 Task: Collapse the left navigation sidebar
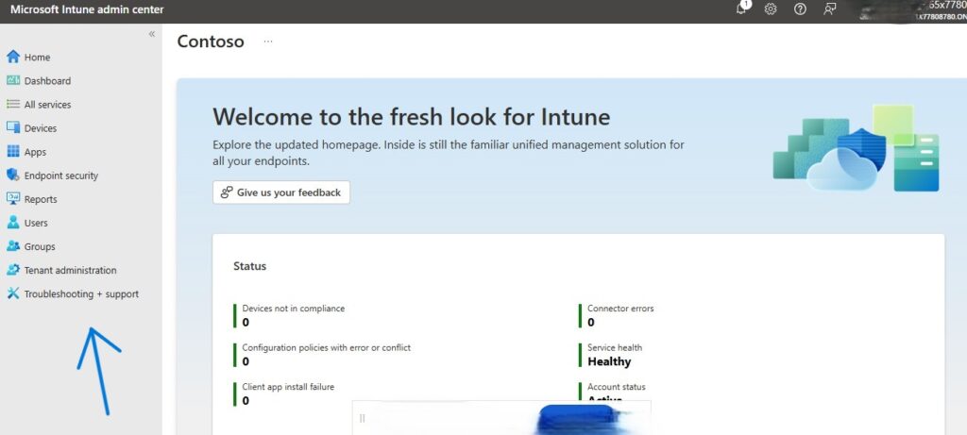(151, 34)
